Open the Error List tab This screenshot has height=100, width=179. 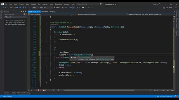coord(7,93)
